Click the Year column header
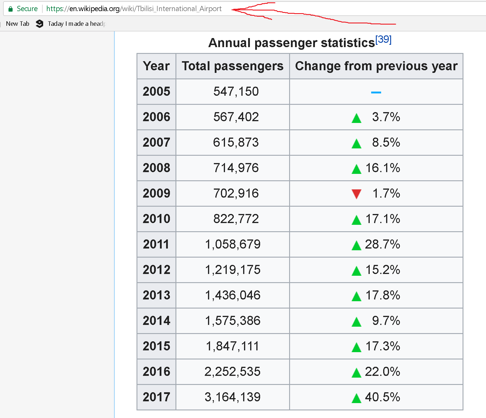486x418 pixels. pyautogui.click(x=156, y=66)
